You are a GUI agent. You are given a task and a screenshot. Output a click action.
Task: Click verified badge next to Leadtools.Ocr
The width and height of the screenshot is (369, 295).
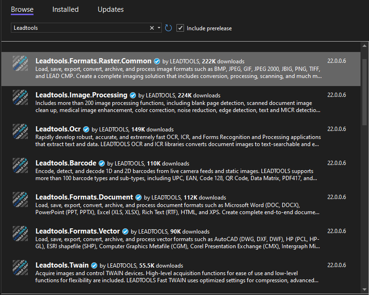coord(86,129)
